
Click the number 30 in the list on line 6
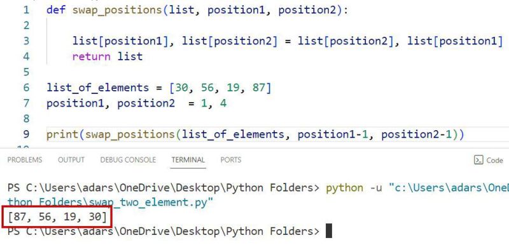(182, 88)
